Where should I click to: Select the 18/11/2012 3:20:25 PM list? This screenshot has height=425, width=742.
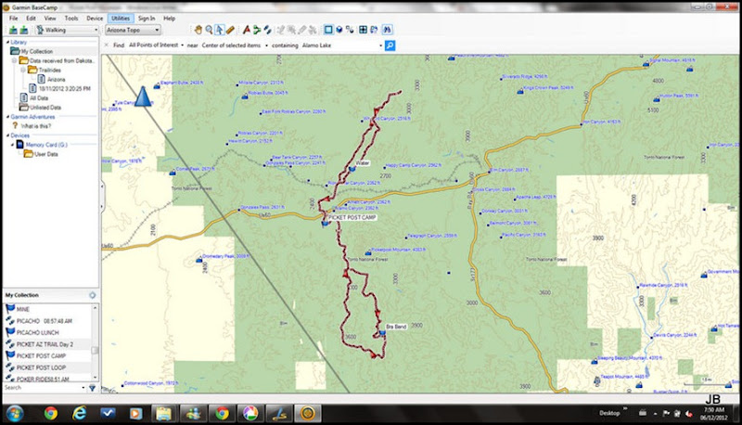[x=64, y=88]
